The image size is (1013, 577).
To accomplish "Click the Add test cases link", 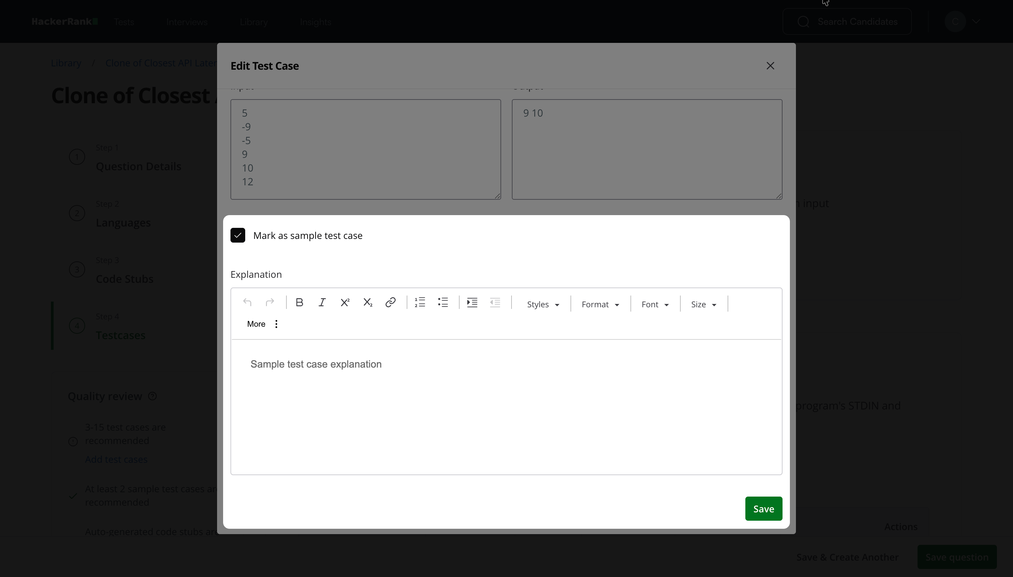I will tap(116, 459).
